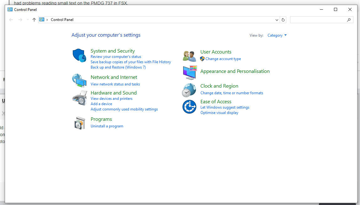Open Appearance and Personalisation monitor icon
Image resolution: width=360 pixels, height=205 pixels.
click(x=190, y=72)
